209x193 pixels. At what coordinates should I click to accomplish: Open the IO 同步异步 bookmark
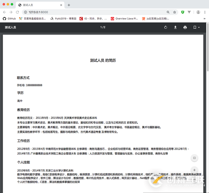point(93,18)
